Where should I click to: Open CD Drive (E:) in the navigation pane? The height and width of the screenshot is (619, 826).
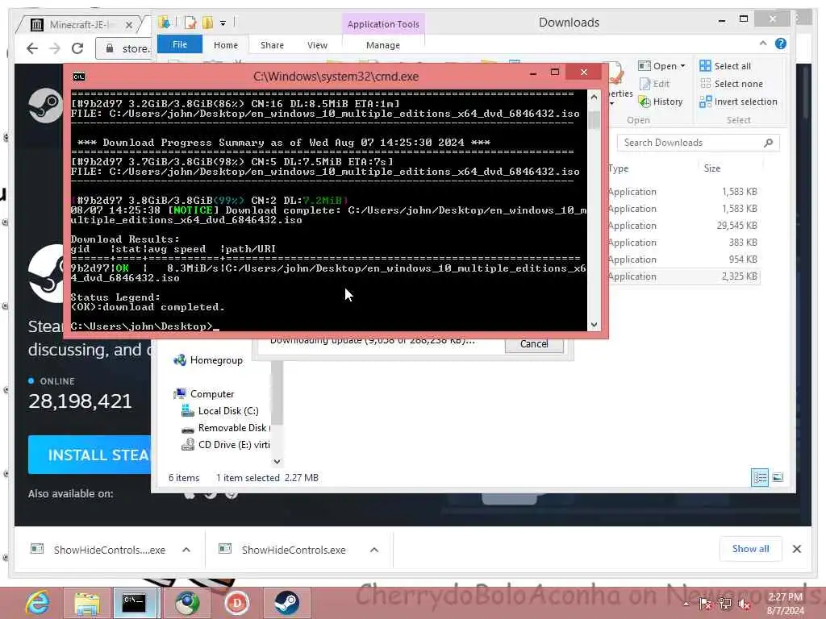coord(226,445)
